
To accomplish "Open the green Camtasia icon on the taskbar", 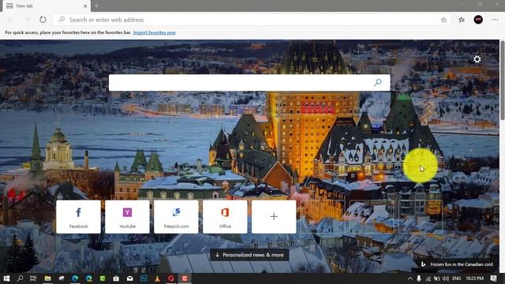I will (x=103, y=278).
